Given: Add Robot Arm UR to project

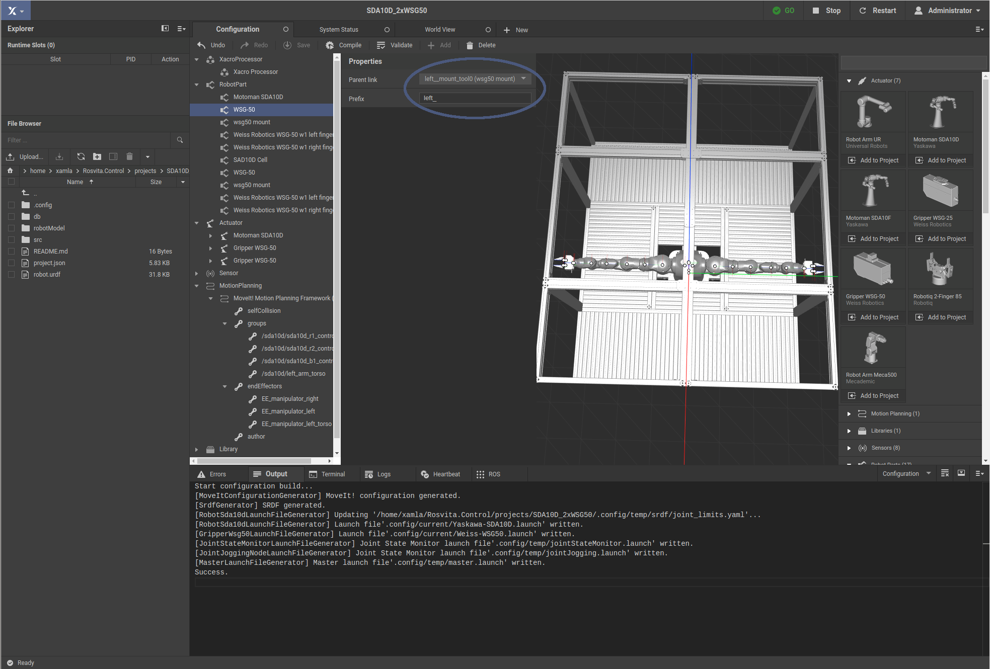Looking at the screenshot, I should 873,160.
